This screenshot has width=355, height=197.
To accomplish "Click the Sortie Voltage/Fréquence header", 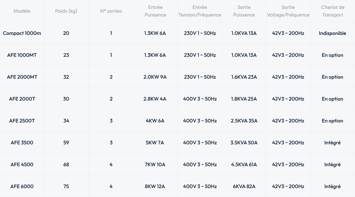I will click(x=288, y=11).
